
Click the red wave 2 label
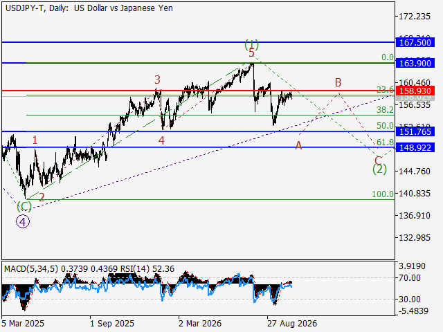[42, 197]
